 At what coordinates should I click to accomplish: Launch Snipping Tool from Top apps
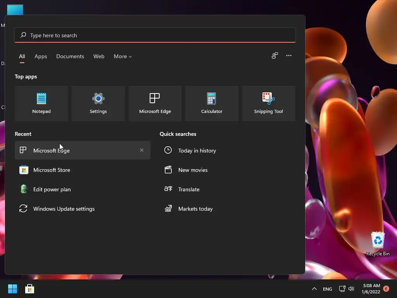(x=268, y=103)
